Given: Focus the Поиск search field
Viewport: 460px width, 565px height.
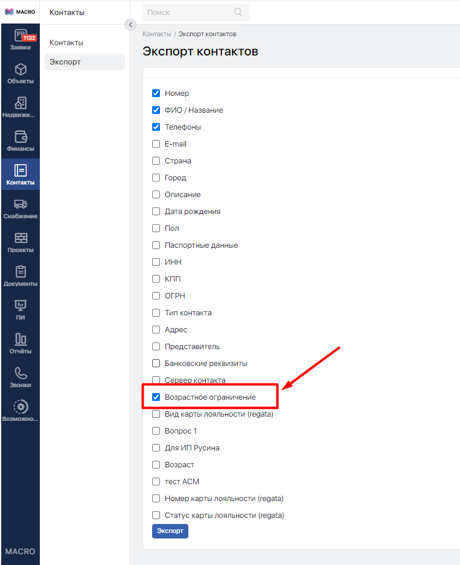Looking at the screenshot, I should (187, 12).
